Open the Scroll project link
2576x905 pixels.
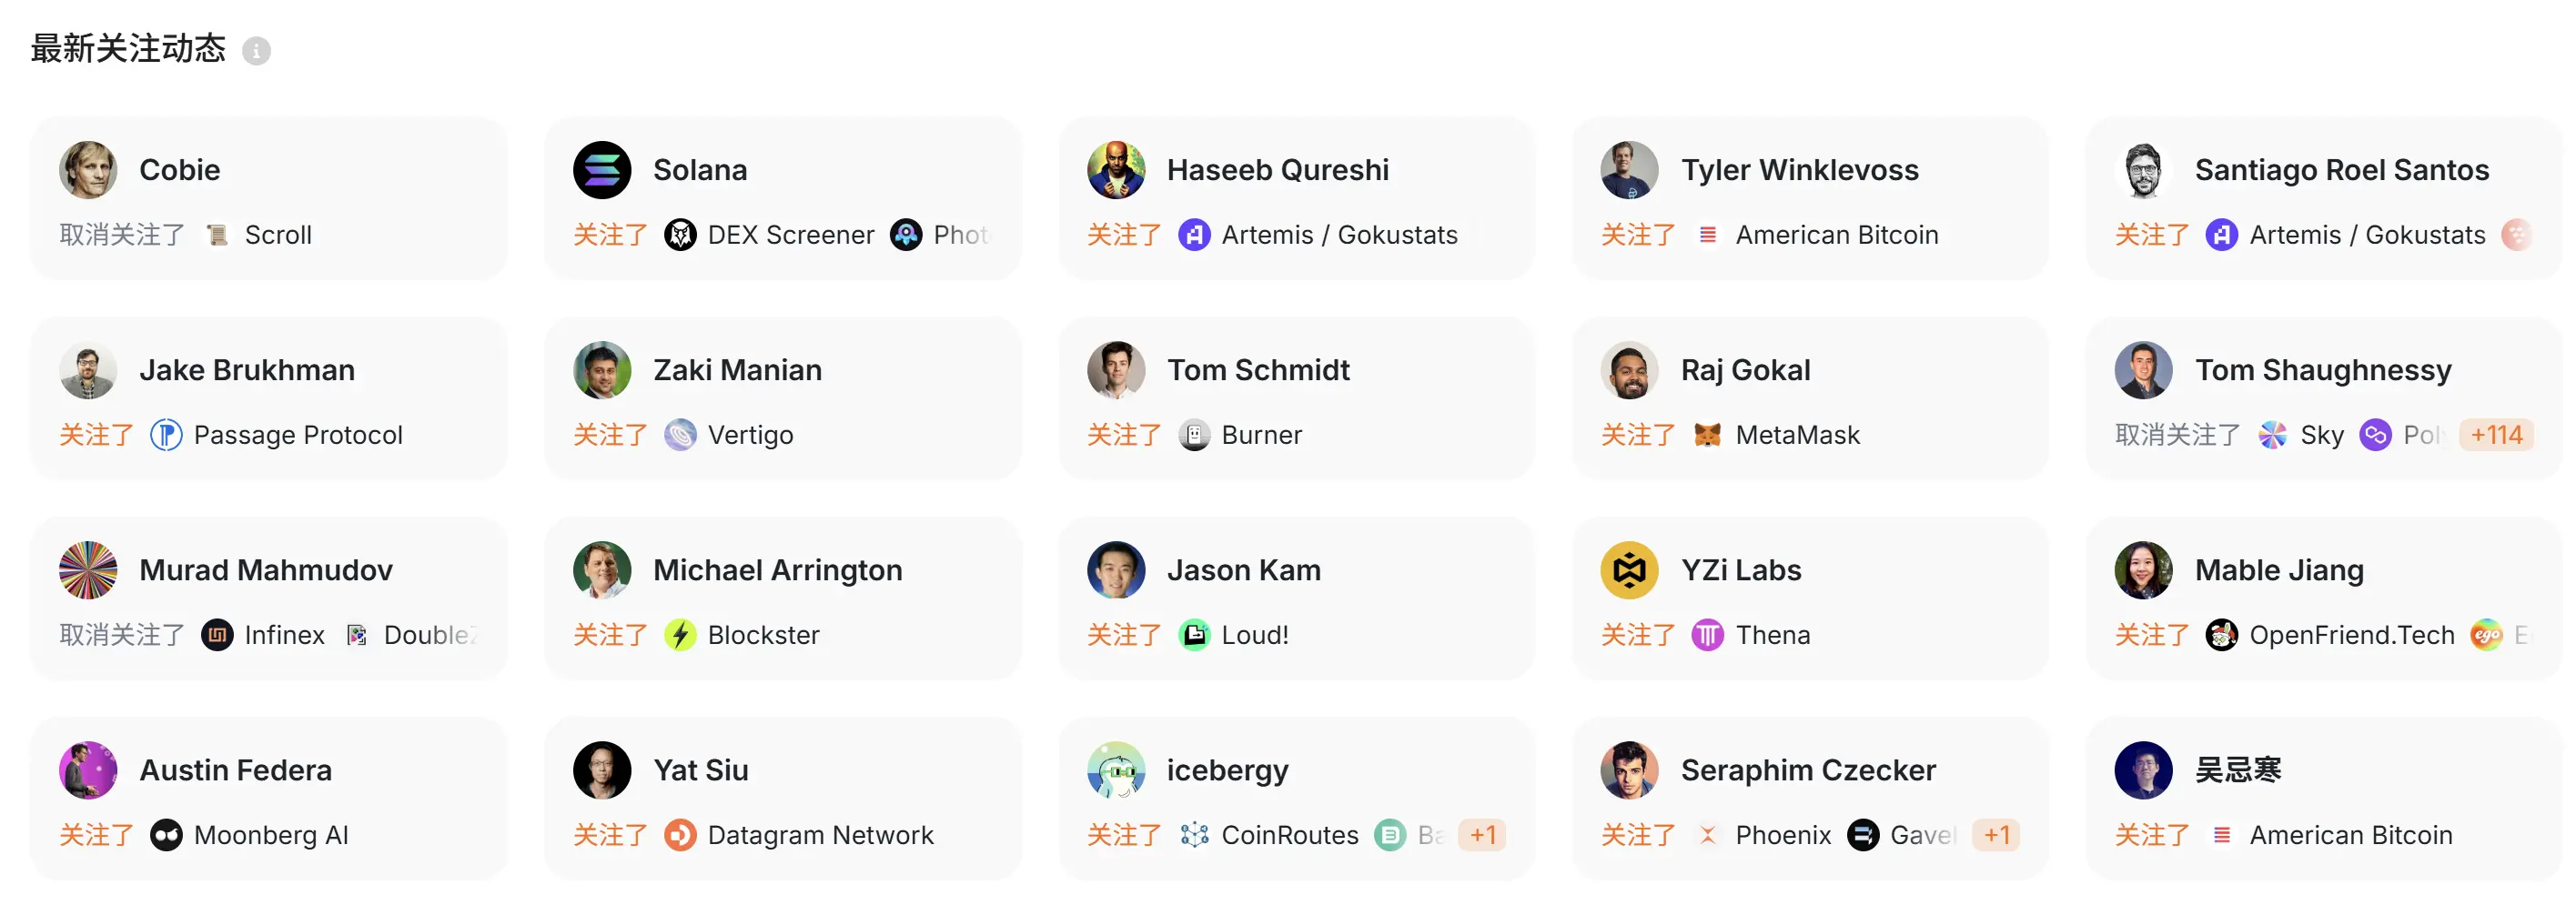278,235
